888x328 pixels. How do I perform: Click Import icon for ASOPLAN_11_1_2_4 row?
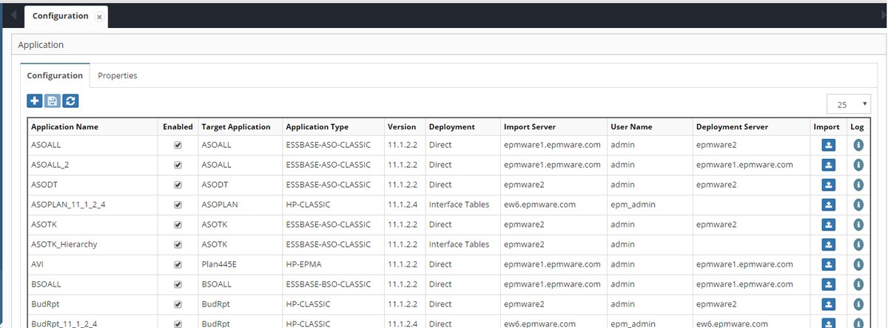coord(829,205)
